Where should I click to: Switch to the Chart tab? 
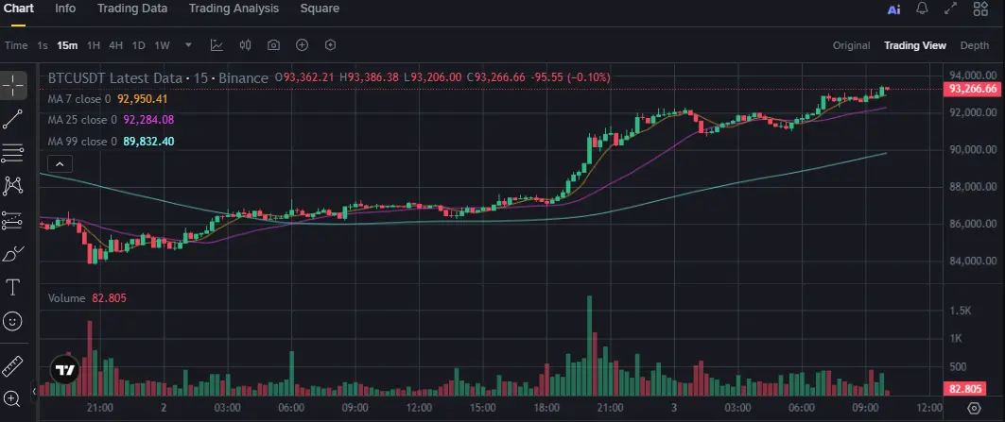(19, 8)
